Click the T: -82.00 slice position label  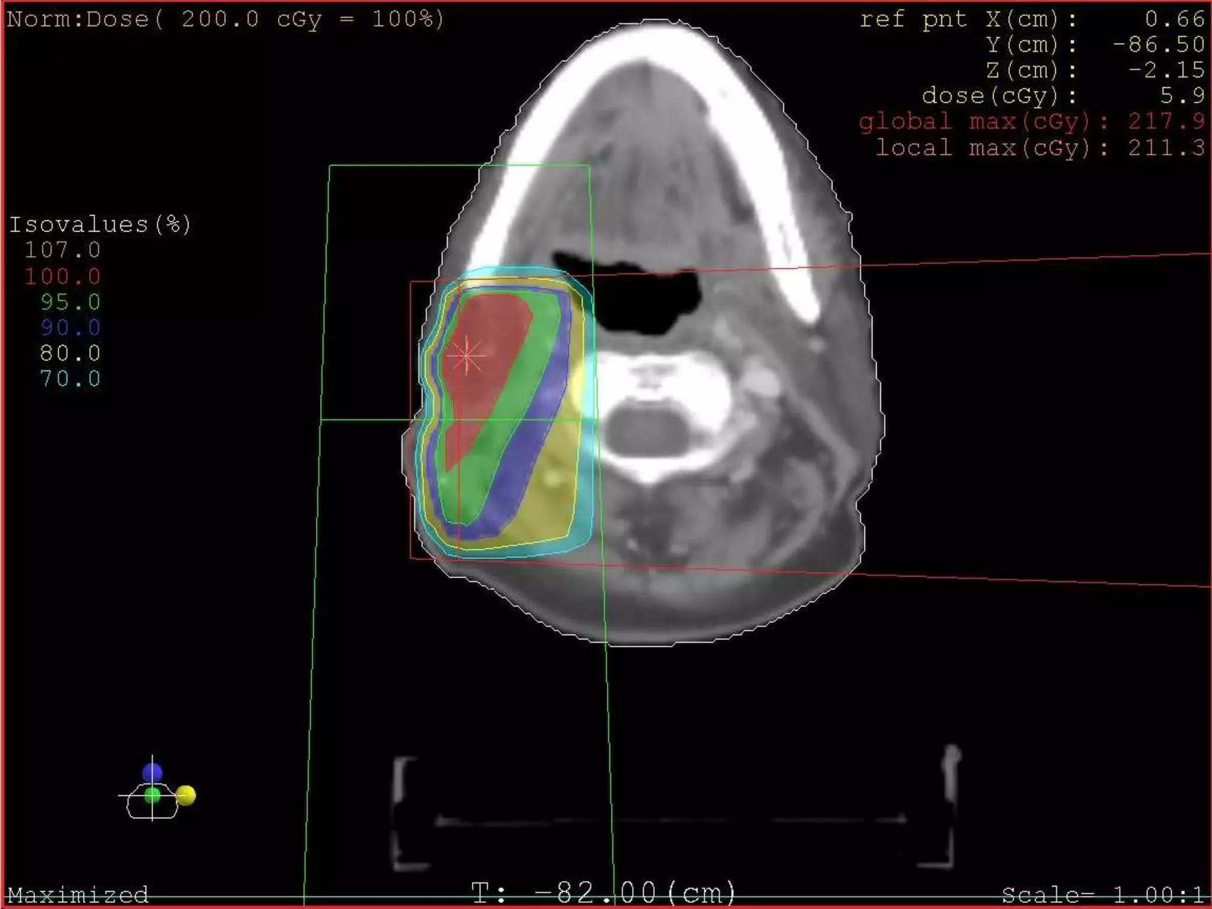603,892
